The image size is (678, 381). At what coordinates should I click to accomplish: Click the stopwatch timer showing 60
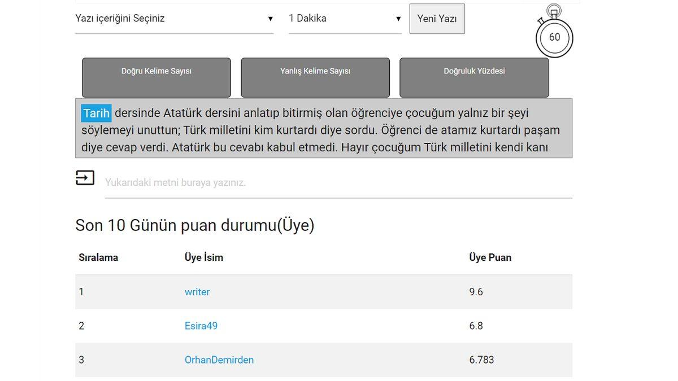coord(554,37)
